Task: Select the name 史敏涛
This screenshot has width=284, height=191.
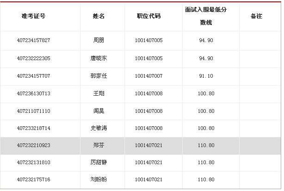Action: click(99, 128)
